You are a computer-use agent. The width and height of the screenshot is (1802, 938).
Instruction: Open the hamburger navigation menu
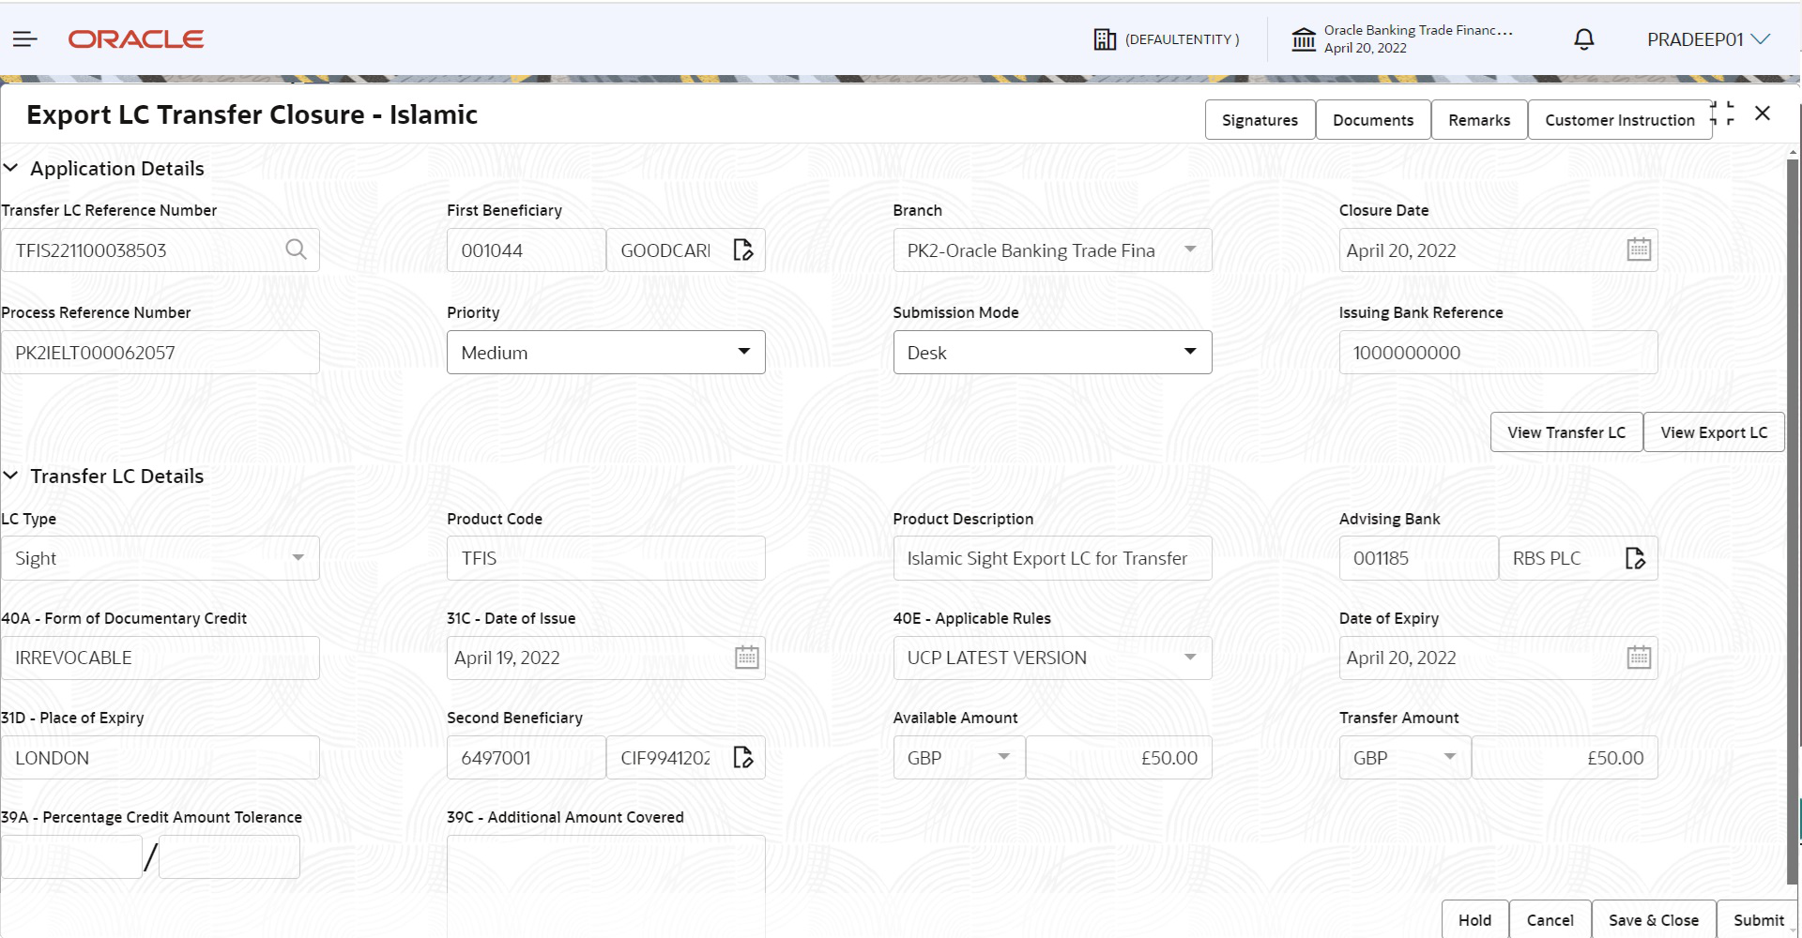pyautogui.click(x=25, y=39)
